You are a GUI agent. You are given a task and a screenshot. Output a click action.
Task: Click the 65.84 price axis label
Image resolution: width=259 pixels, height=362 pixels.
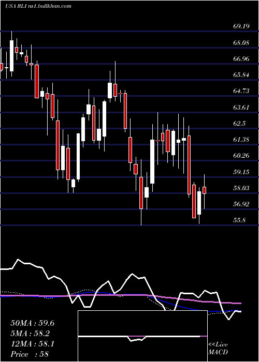pyautogui.click(x=241, y=75)
